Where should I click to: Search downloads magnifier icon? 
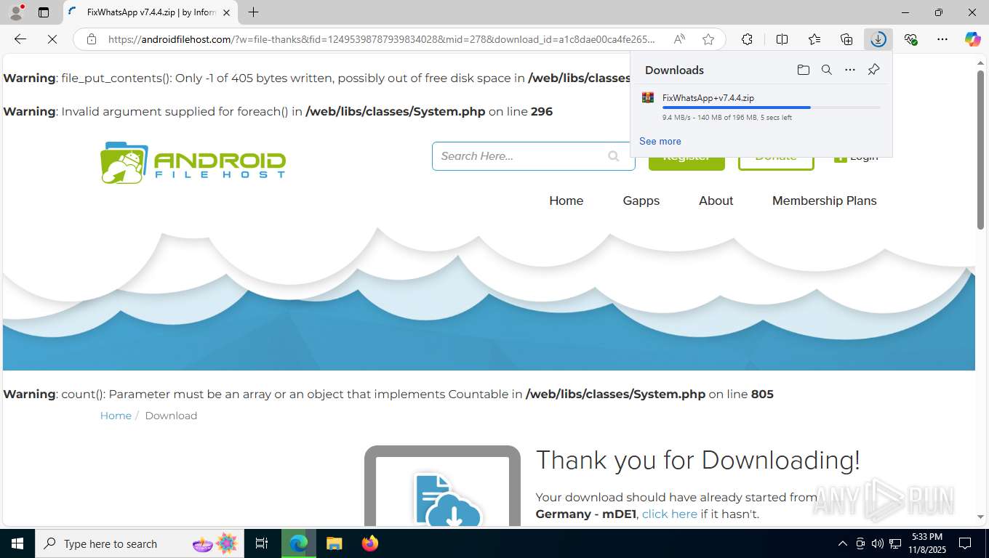pyautogui.click(x=826, y=70)
